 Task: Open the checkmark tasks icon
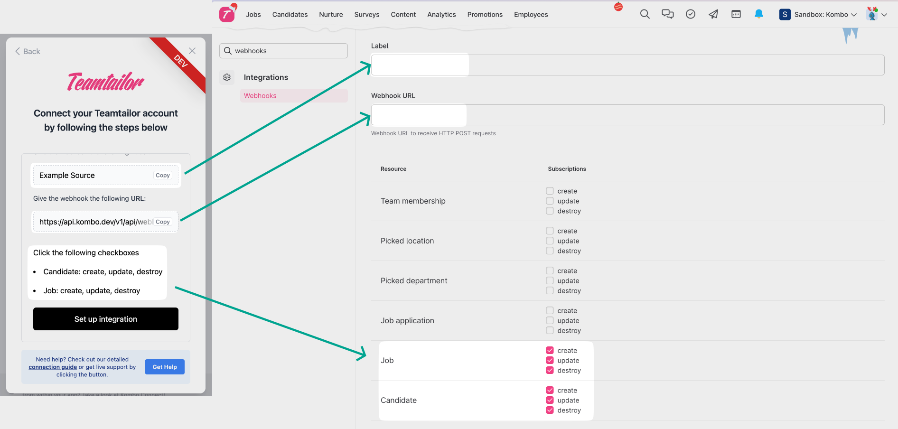pyautogui.click(x=691, y=14)
